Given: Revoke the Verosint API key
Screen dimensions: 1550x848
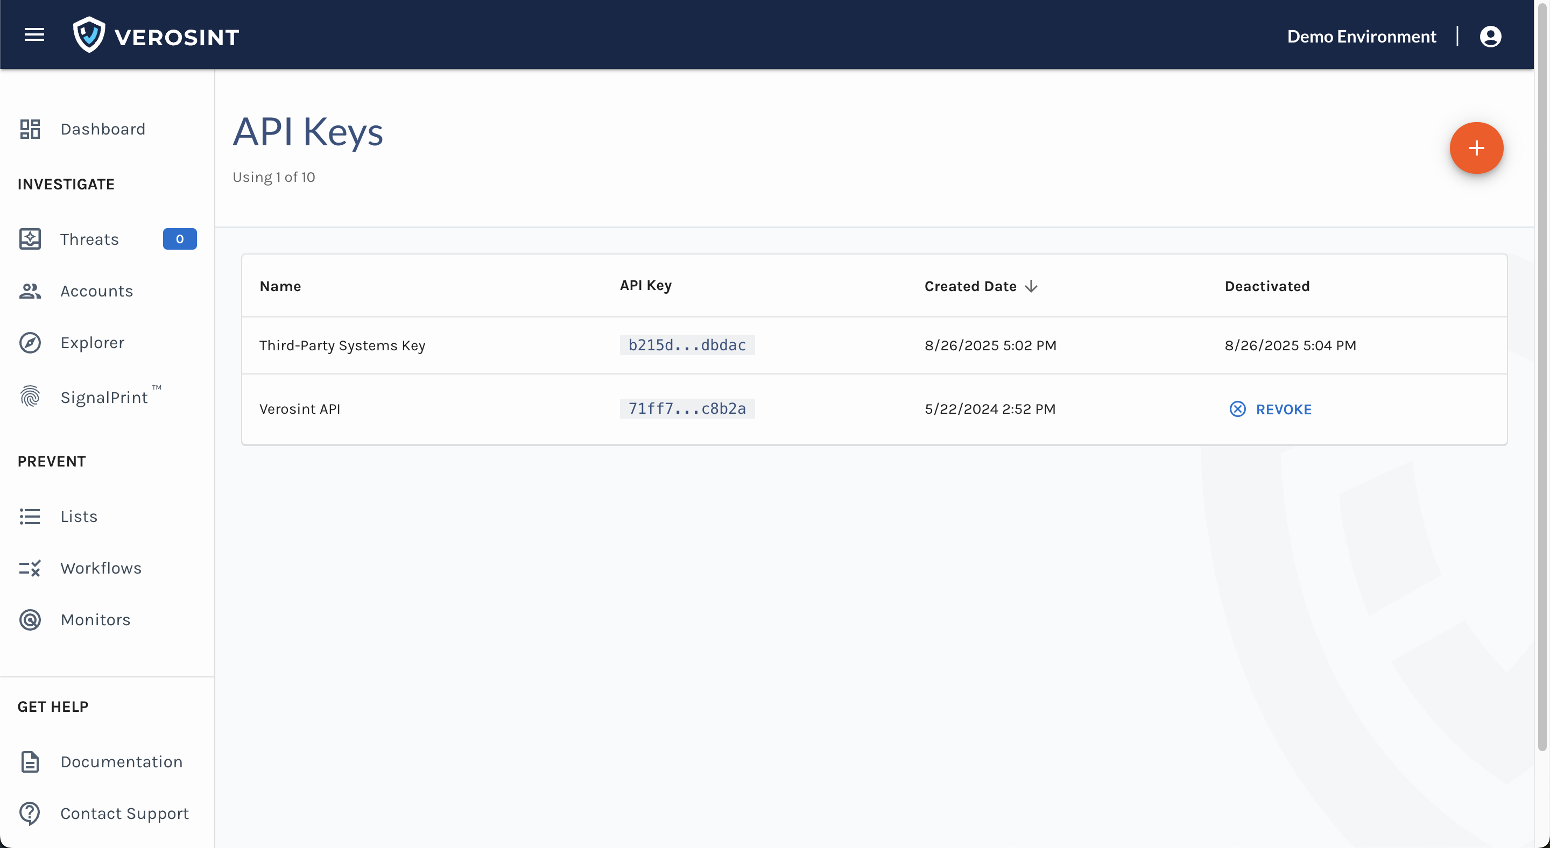Looking at the screenshot, I should (1270, 409).
